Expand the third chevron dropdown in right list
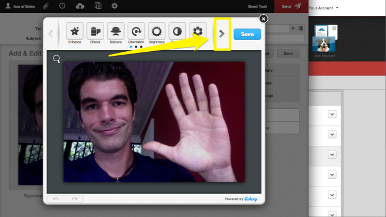The width and height of the screenshot is (386, 217). click(x=332, y=155)
